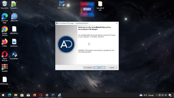The height and width of the screenshot is (98, 174).
Task: Open Microsoft Store from the taskbar
Action: click(22, 95)
